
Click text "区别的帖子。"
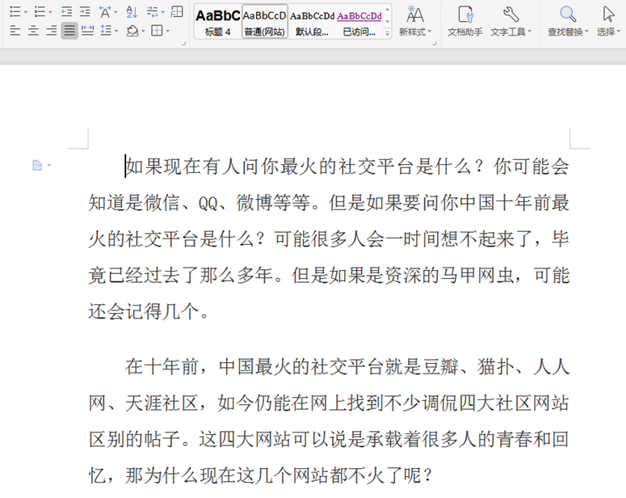[139, 439]
